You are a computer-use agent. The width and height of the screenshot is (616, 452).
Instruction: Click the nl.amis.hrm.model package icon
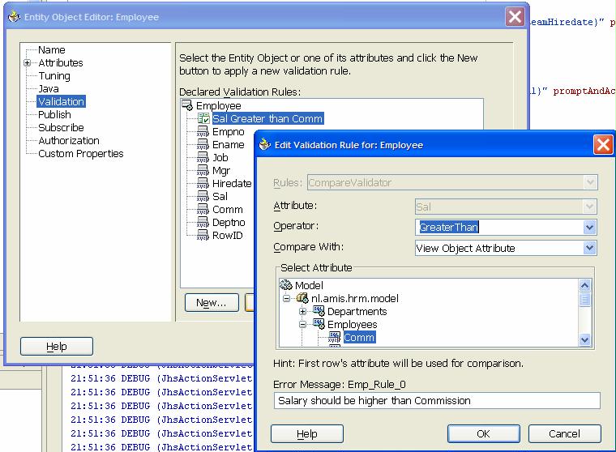coord(303,298)
